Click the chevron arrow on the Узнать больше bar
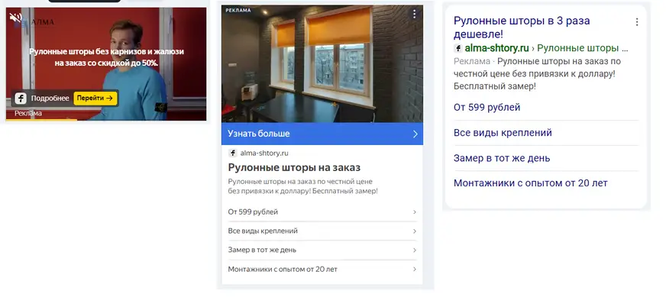This screenshot has height=307, width=666. click(415, 134)
